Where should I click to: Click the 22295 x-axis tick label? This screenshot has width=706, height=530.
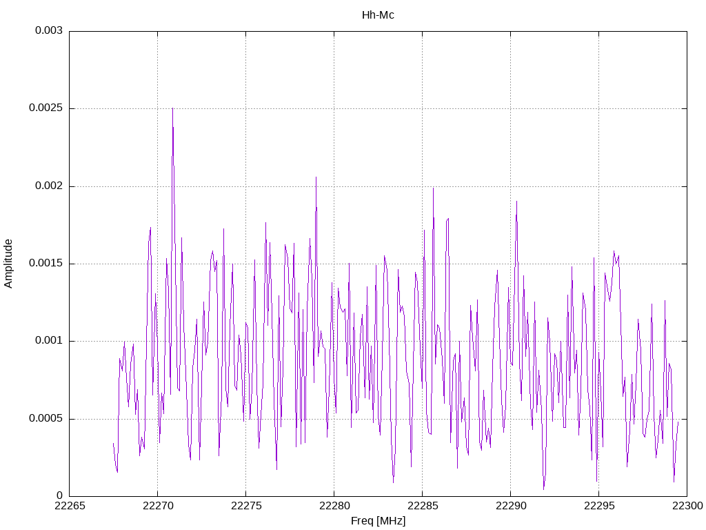pyautogui.click(x=599, y=506)
